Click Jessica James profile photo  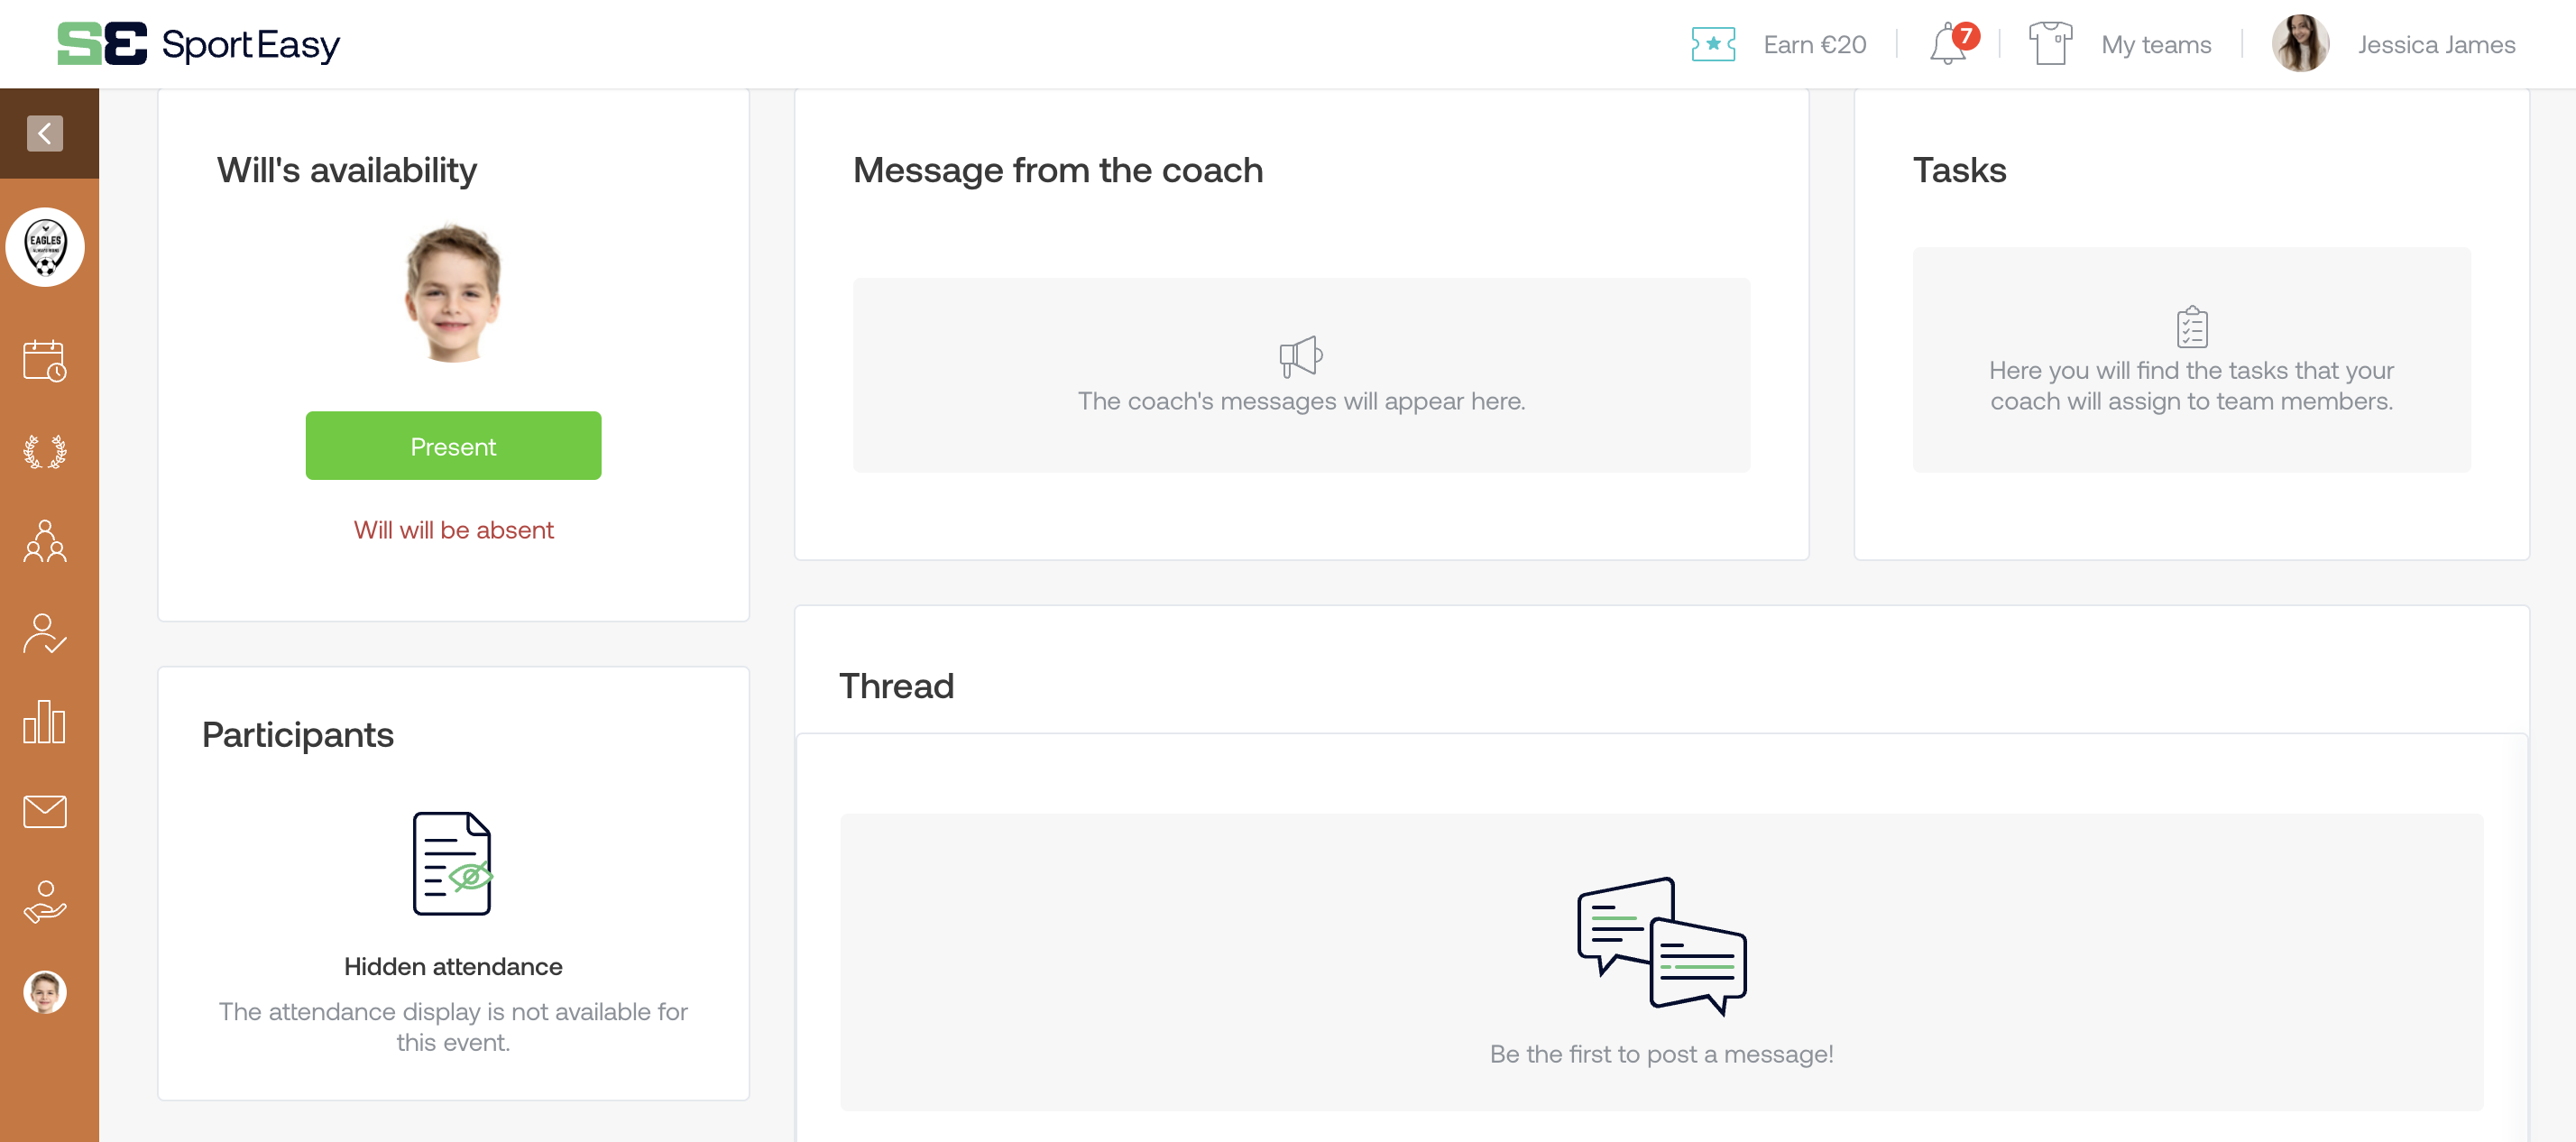pos(2300,44)
